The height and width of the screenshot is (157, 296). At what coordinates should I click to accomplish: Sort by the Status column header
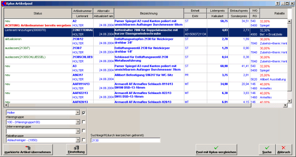coord(38,13)
